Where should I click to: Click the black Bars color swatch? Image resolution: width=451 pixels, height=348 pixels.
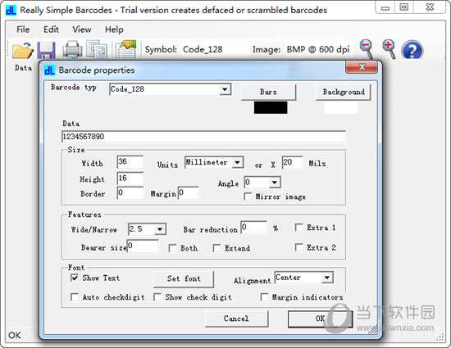pyautogui.click(x=271, y=107)
